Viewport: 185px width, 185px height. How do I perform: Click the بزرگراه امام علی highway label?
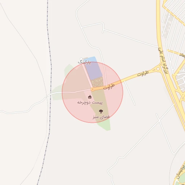pyautogui.click(x=163, y=61)
